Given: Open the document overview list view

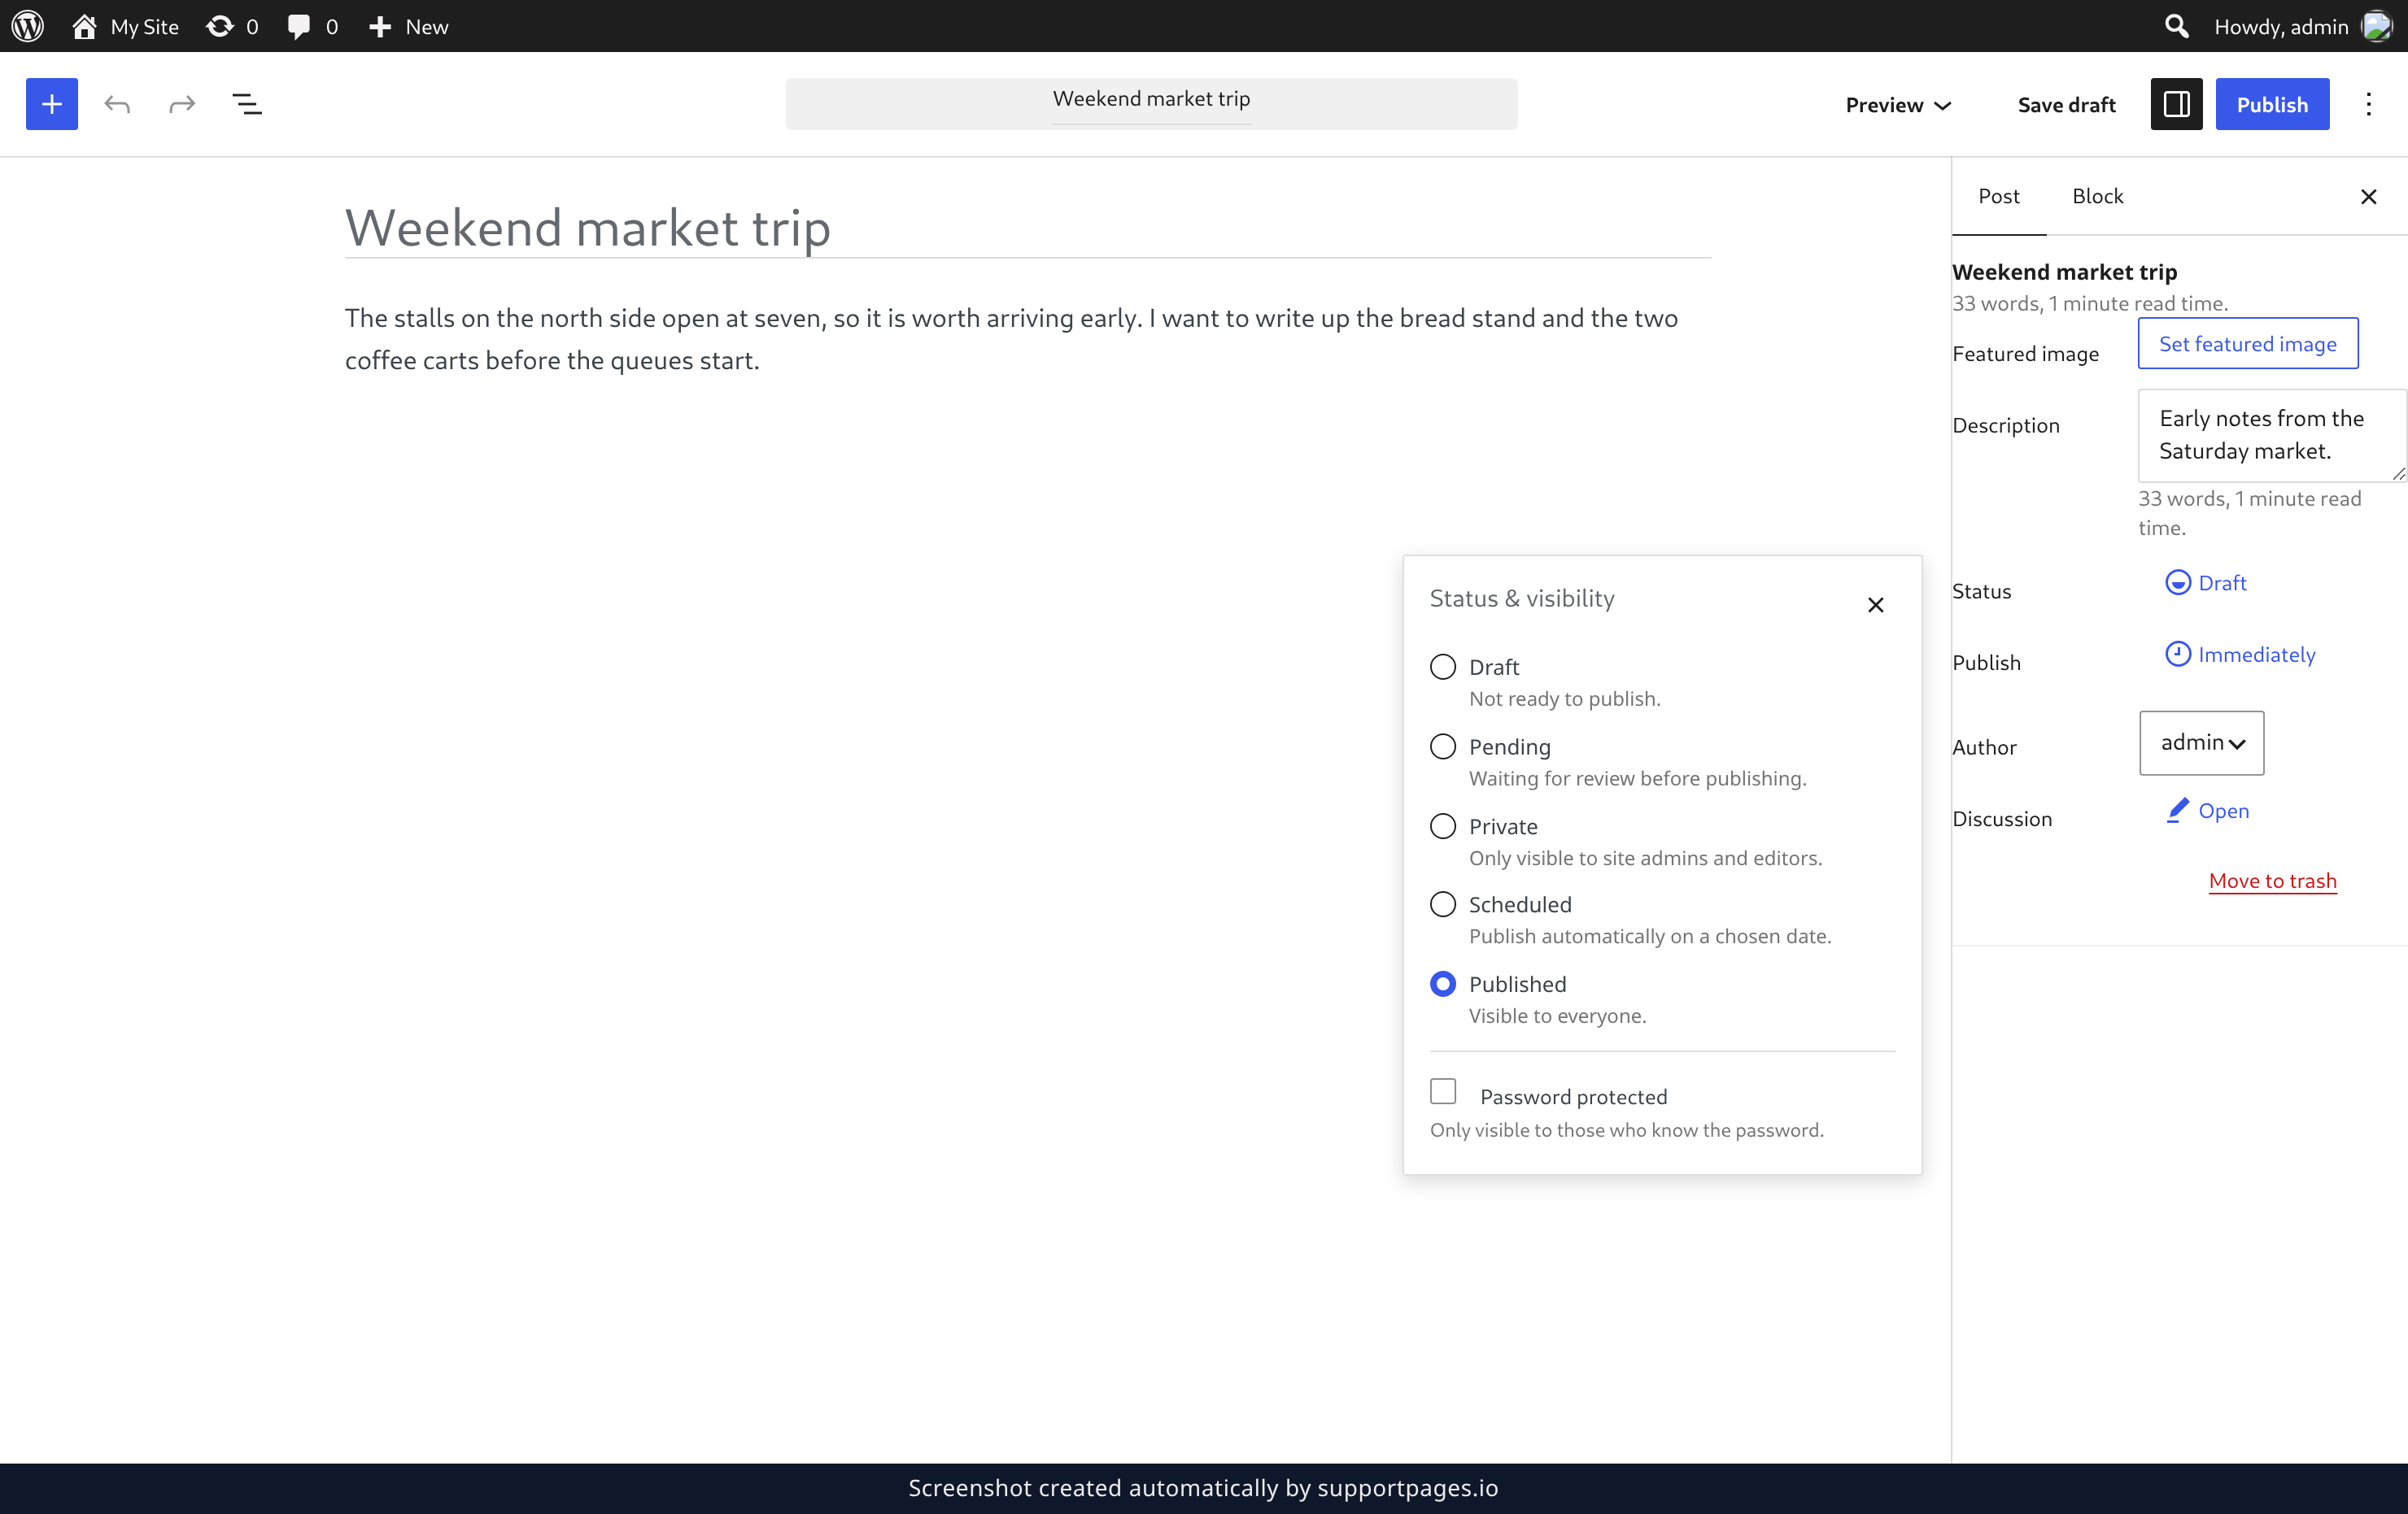Looking at the screenshot, I should (x=247, y=104).
